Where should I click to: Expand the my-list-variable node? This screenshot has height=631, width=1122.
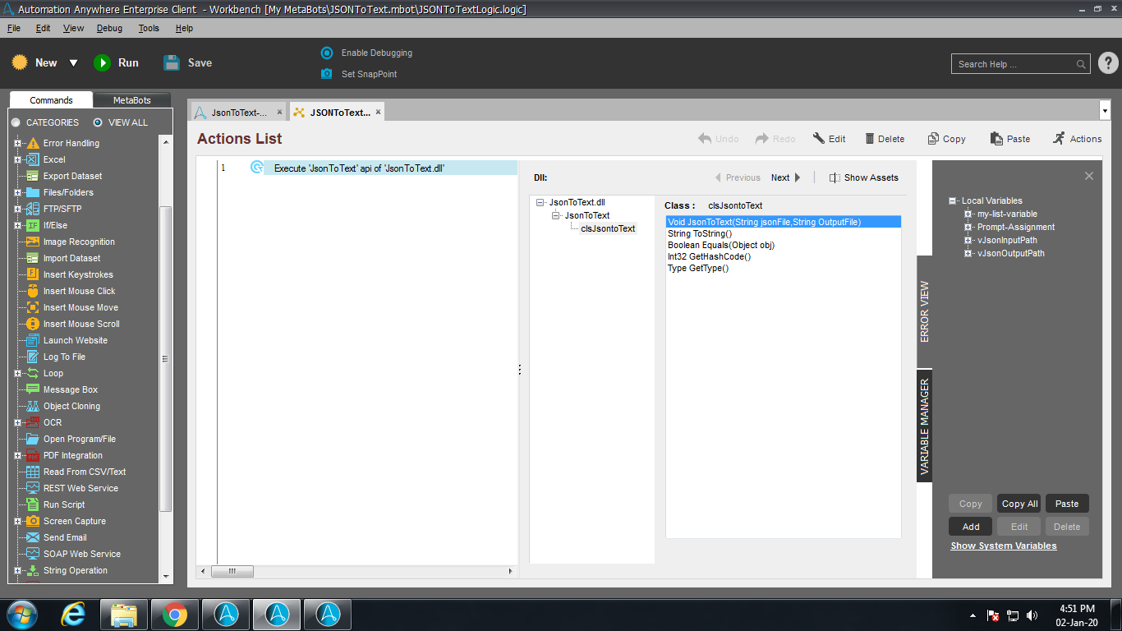click(968, 214)
